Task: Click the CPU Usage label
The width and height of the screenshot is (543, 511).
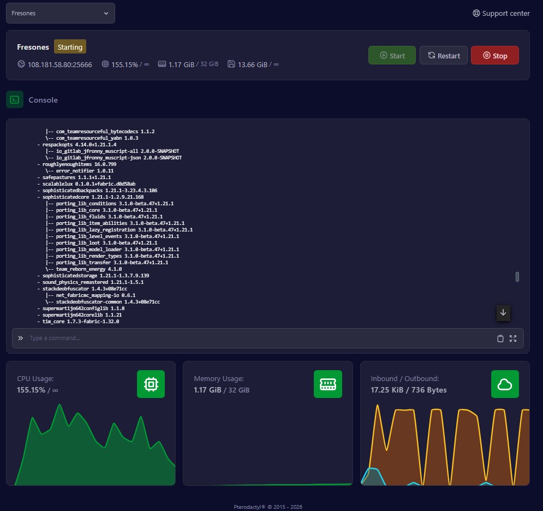Action: coord(35,379)
